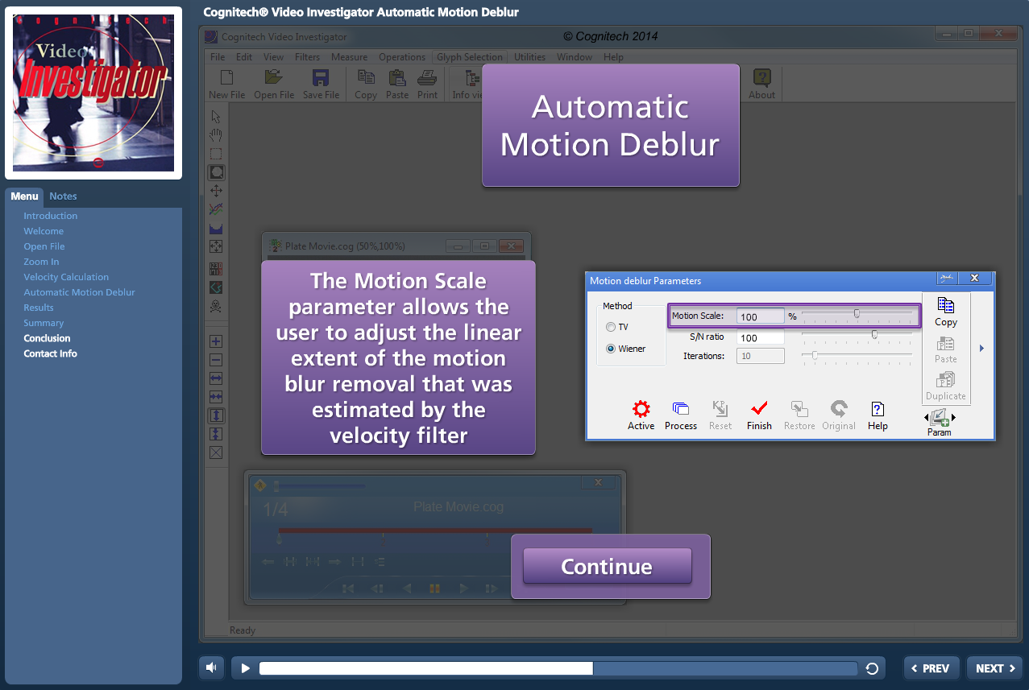1029x690 pixels.
Task: Click the S/N ratio value field
Action: (760, 337)
